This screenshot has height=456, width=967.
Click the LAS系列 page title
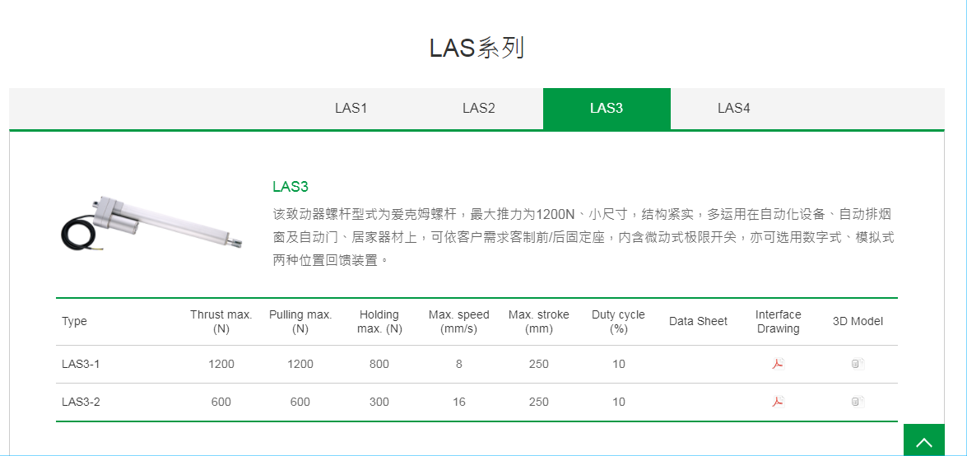[477, 48]
